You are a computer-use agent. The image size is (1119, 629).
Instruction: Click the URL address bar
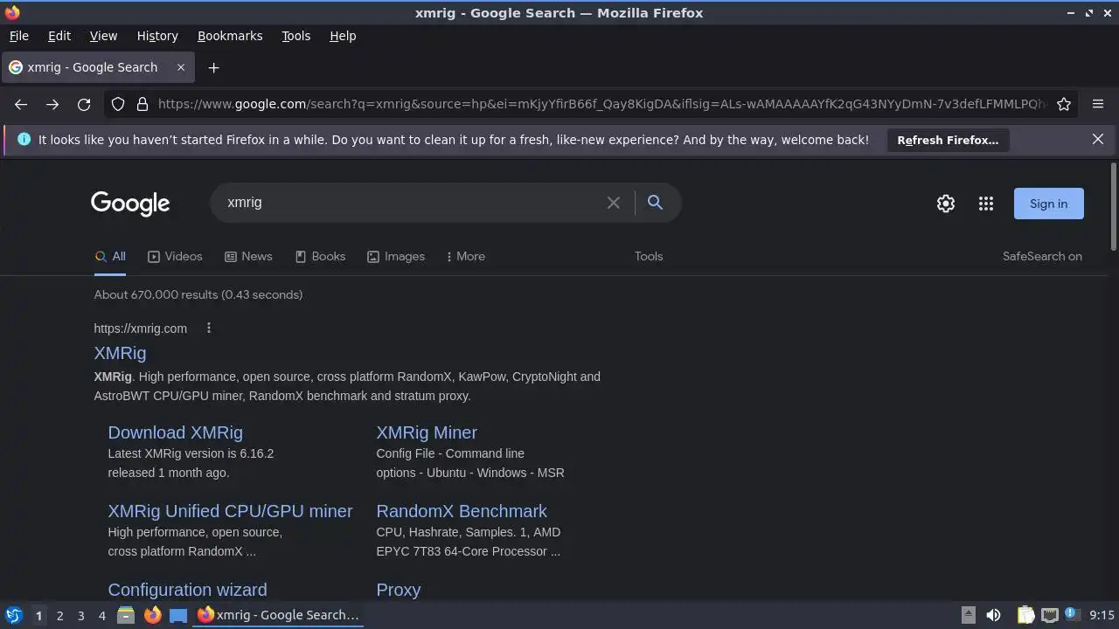click(x=603, y=104)
